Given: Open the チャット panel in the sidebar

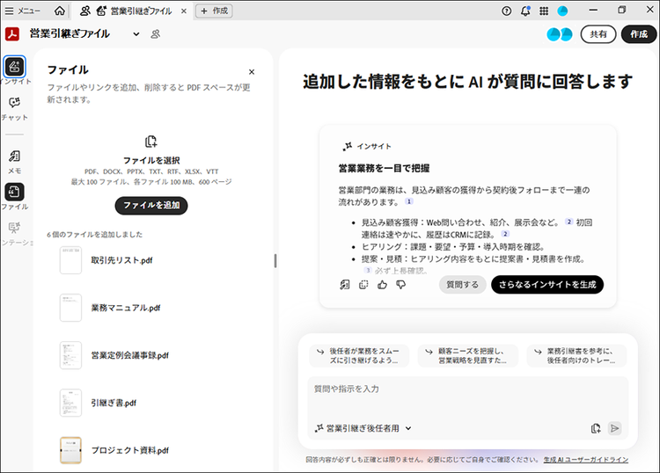Looking at the screenshot, I should [x=15, y=104].
